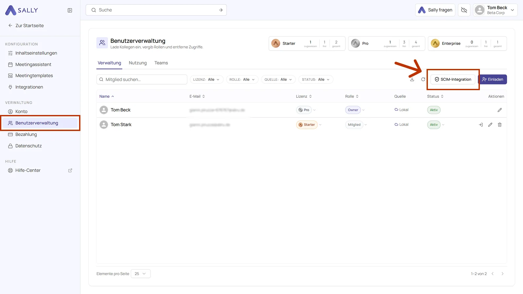This screenshot has width=523, height=294.
Task: Click Einladen button
Action: [x=493, y=79]
